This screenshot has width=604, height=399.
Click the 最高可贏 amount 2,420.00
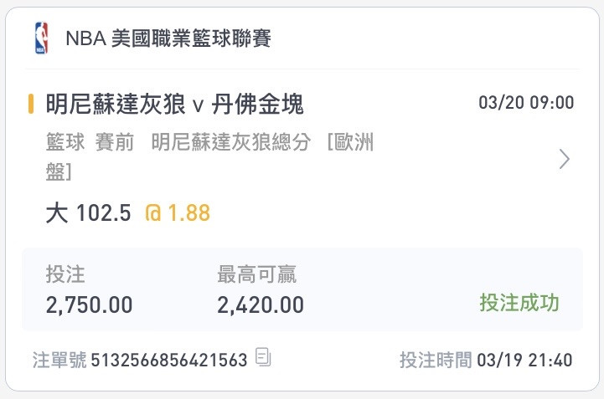261,305
